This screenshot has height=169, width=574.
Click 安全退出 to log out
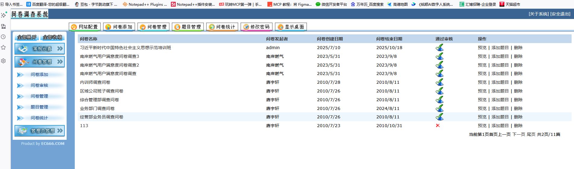point(560,14)
